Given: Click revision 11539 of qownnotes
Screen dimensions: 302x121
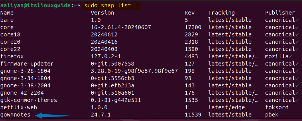Looking at the screenshot, I should 193,115.
